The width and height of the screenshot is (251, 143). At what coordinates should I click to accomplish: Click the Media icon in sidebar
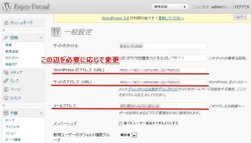point(6,72)
